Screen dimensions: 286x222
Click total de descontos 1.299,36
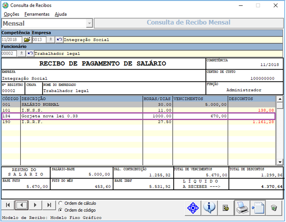tap(272, 175)
